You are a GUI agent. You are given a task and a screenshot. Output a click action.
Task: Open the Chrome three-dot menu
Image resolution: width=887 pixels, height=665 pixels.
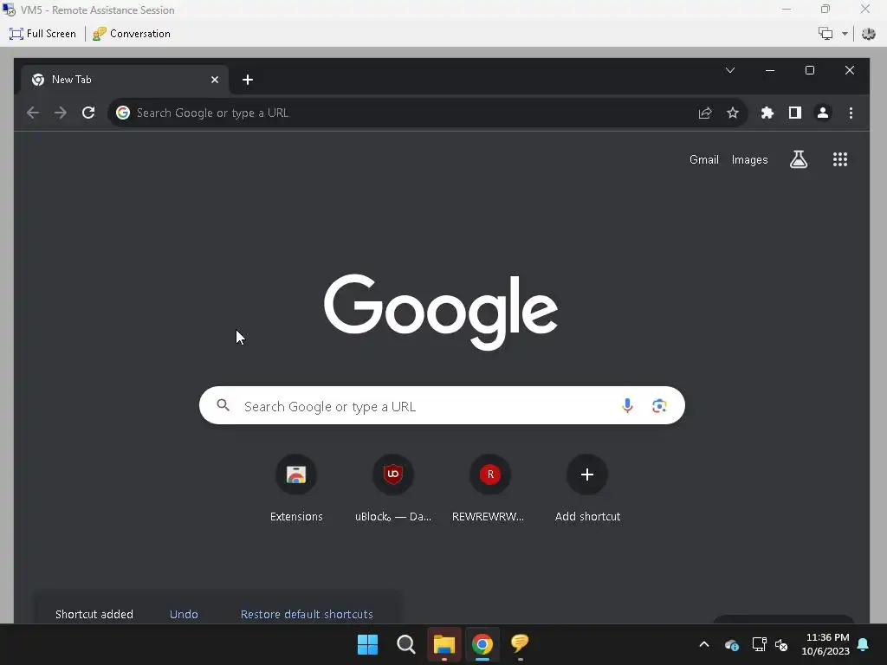(x=851, y=113)
